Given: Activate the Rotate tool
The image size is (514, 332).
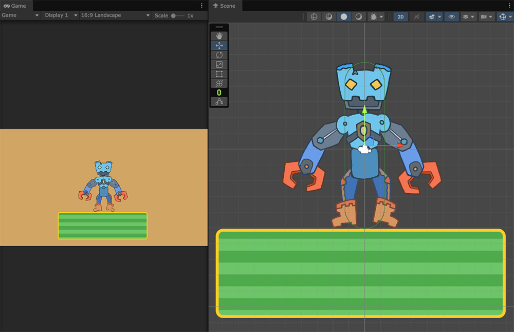Looking at the screenshot, I should coord(219,55).
